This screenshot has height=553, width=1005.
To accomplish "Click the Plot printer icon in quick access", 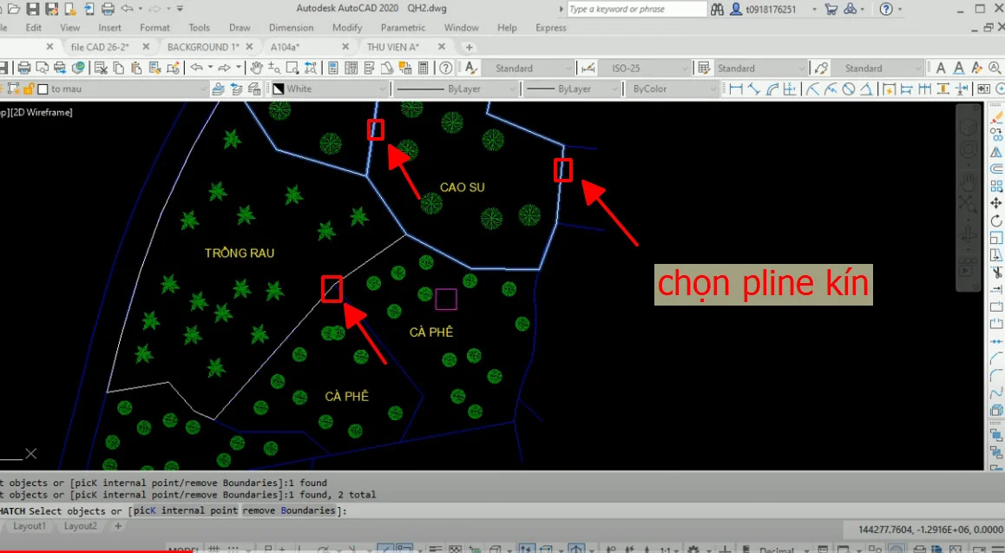I will (108, 9).
